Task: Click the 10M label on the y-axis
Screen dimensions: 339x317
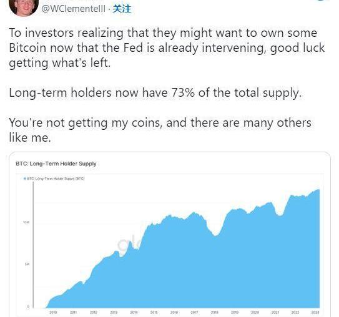Action: point(26,222)
